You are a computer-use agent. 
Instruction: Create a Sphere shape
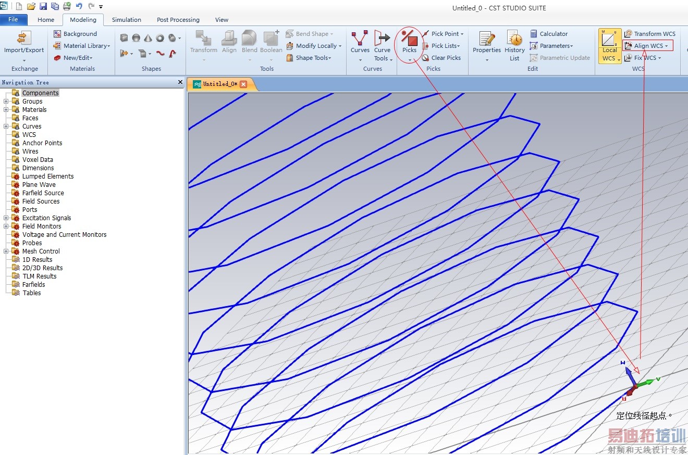[136, 37]
